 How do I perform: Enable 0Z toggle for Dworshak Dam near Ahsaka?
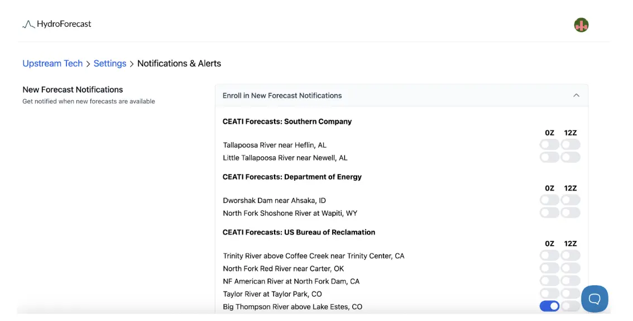click(549, 200)
